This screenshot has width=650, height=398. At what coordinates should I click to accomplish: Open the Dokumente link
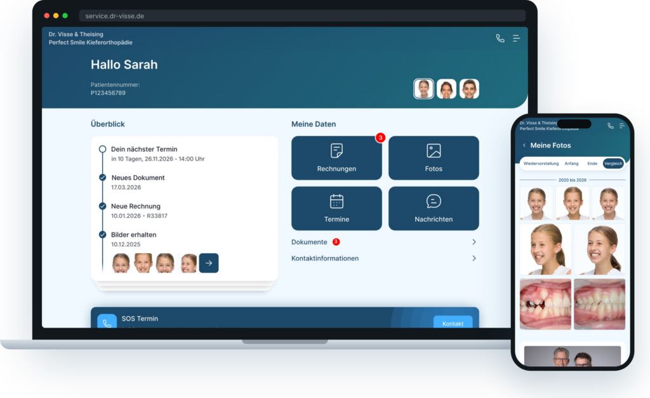tap(309, 242)
